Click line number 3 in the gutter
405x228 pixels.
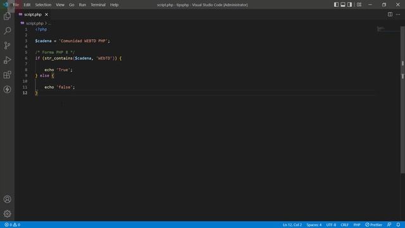pyautogui.click(x=26, y=41)
